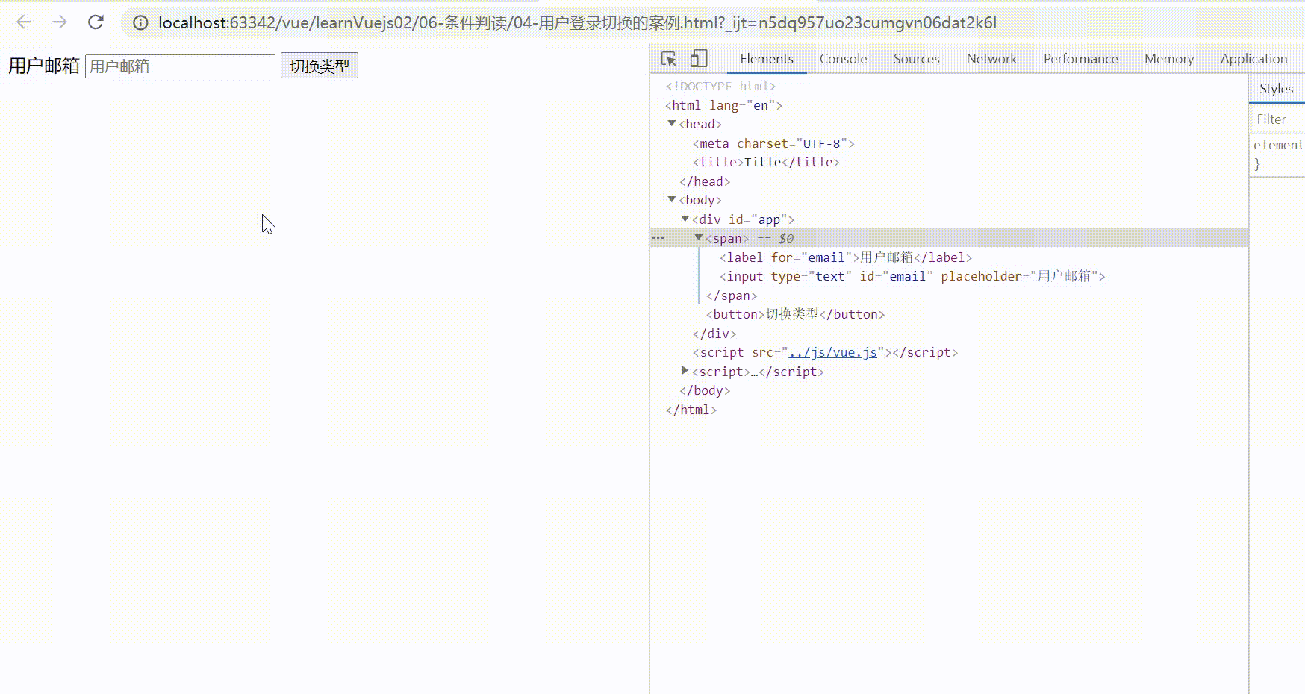Collapse the head element node
Viewport: 1305px width, 694px height.
point(672,124)
